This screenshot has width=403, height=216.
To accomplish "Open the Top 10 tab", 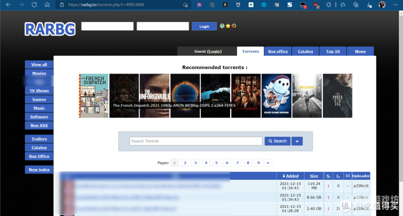I will coord(333,51).
